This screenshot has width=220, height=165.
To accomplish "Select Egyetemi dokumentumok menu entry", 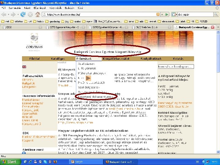I will (95, 97).
